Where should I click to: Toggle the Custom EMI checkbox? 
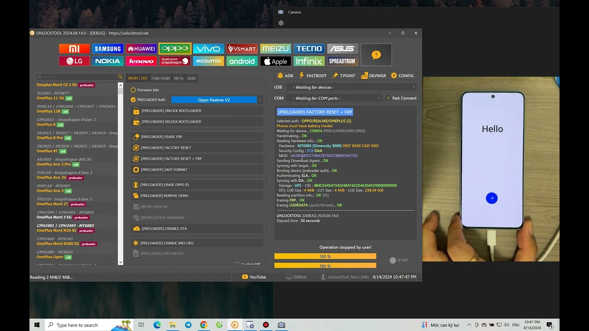[237, 264]
